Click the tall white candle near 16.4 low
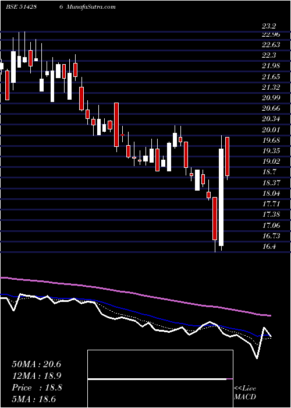 [x=221, y=197]
